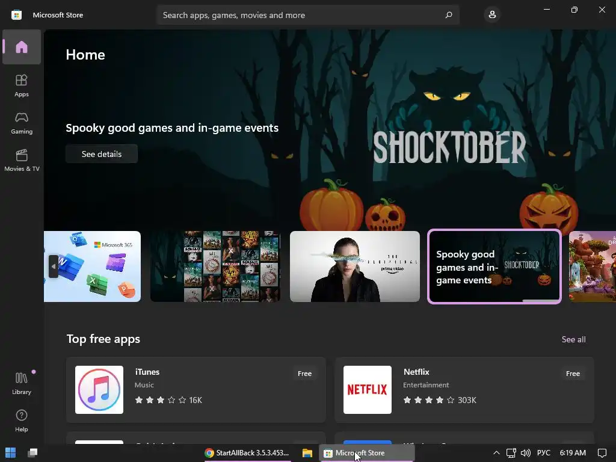616x462 pixels.
Task: Open Movies & TV section
Action: [x=22, y=160]
